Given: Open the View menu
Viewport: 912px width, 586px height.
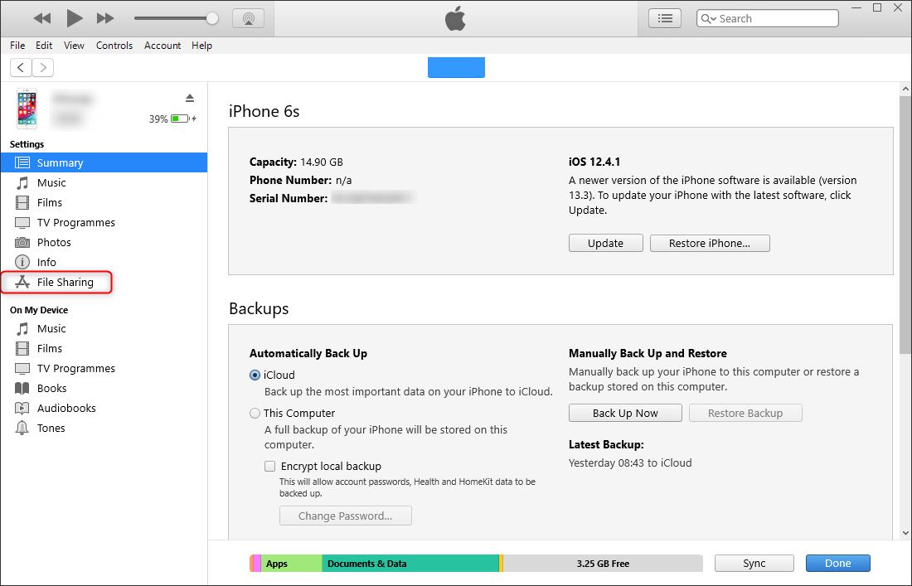Looking at the screenshot, I should [x=74, y=46].
